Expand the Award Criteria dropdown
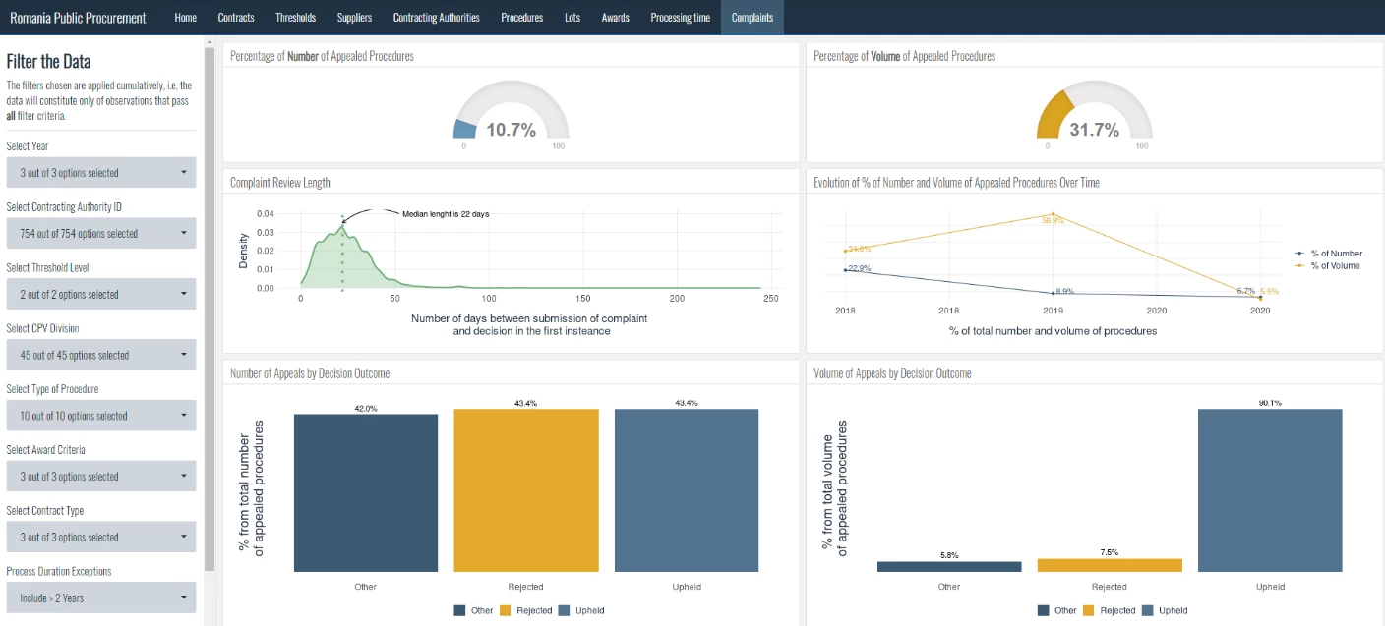 click(101, 477)
